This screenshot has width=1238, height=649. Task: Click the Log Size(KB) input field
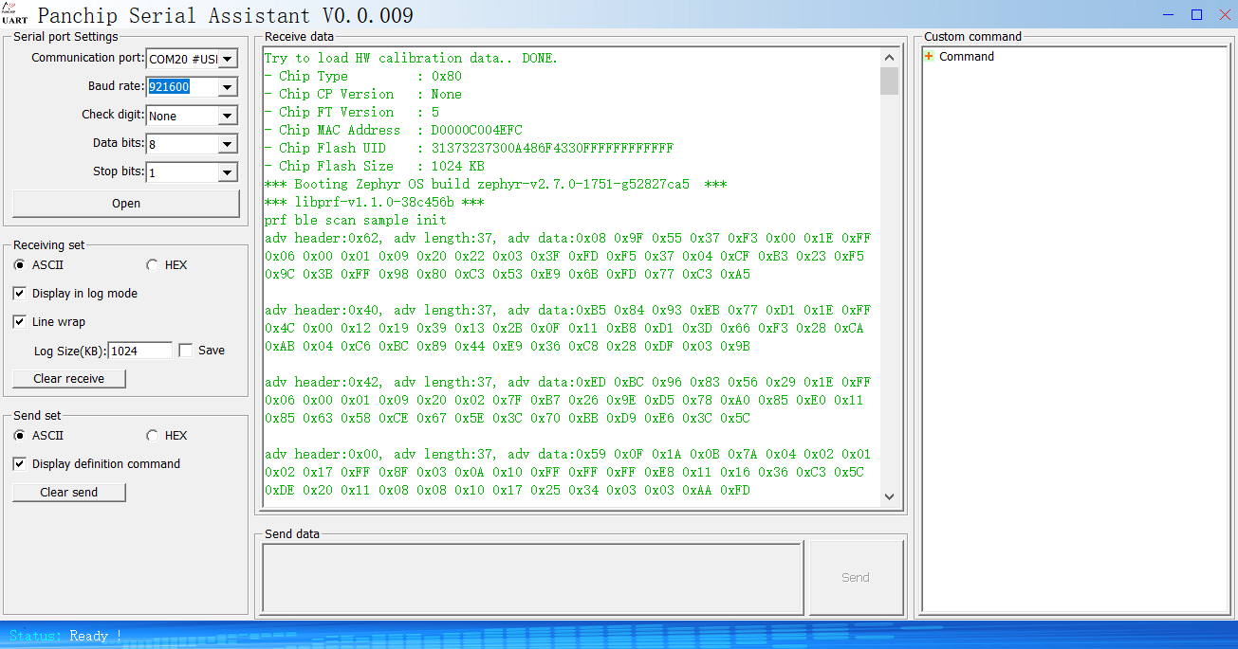click(x=140, y=351)
